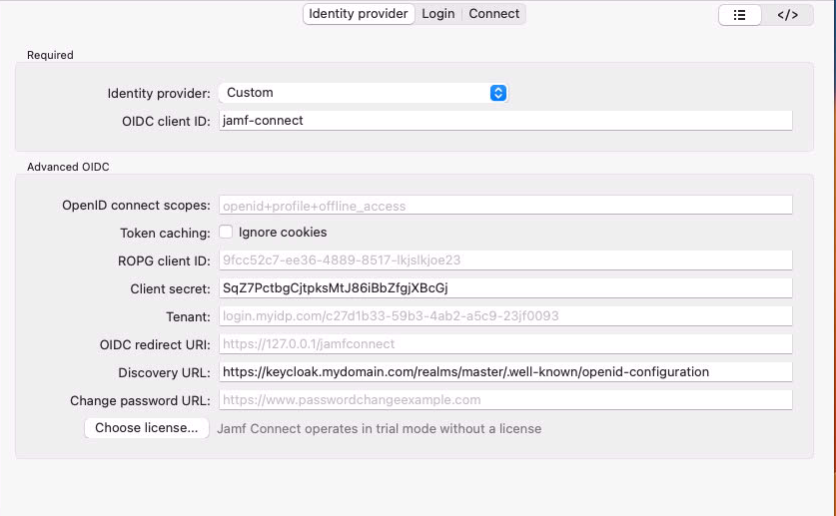Click the Required section heading
The width and height of the screenshot is (836, 516).
pos(50,55)
